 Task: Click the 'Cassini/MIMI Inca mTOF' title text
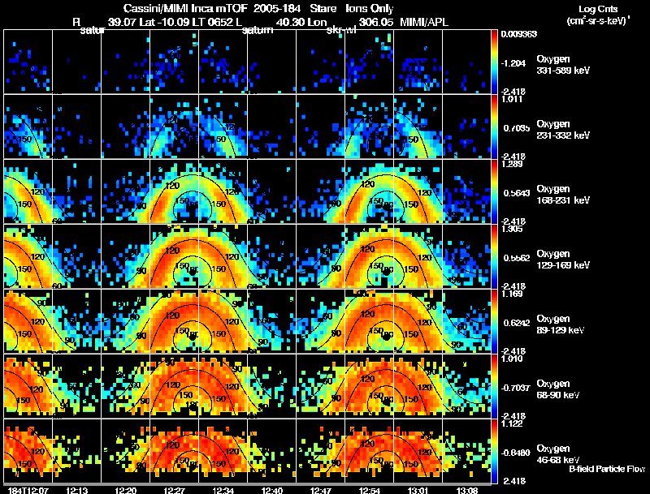(185, 8)
